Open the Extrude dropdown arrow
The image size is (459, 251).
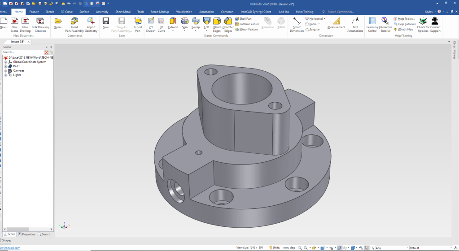(x=173, y=31)
